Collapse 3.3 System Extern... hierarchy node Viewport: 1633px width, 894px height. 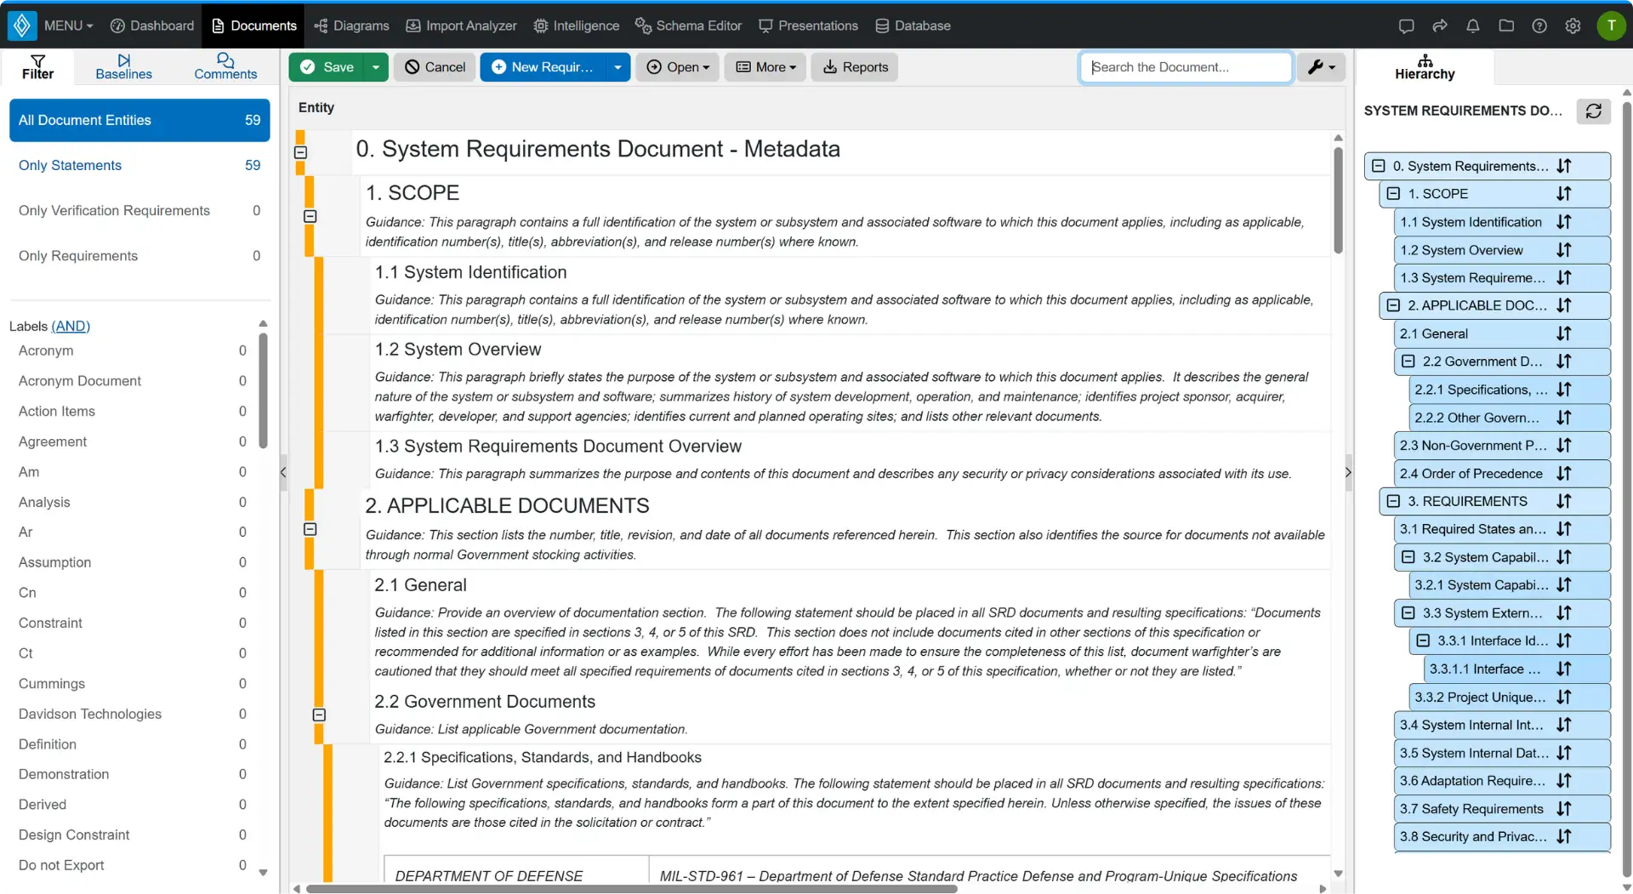(x=1408, y=613)
